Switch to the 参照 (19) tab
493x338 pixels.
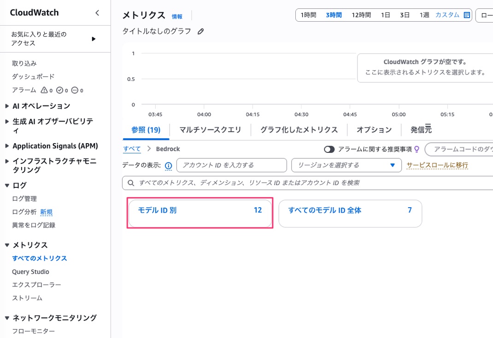tap(146, 130)
